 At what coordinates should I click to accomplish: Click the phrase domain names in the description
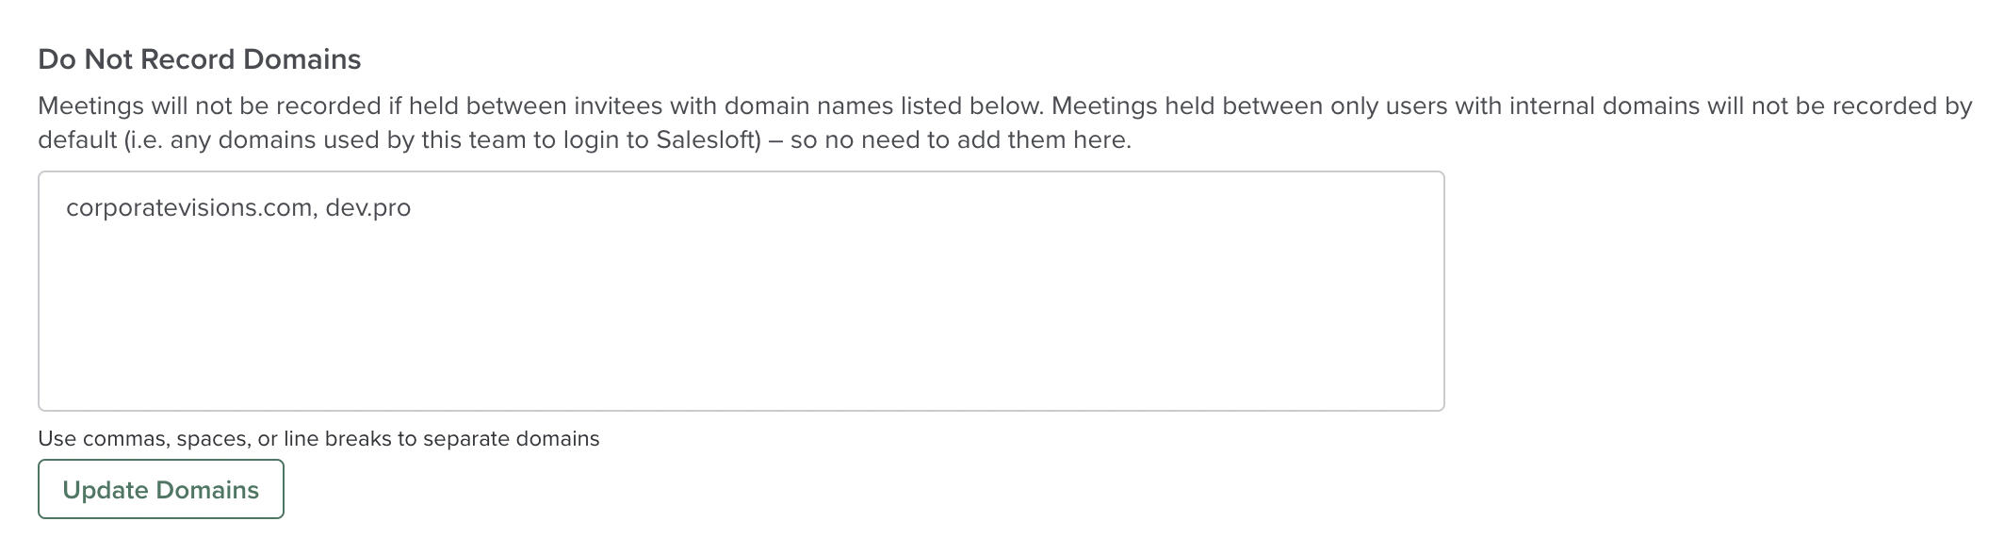pyautogui.click(x=808, y=106)
